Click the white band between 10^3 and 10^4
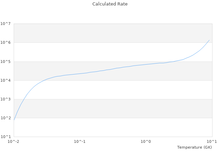219x164 pixels. (x=113, y=90)
